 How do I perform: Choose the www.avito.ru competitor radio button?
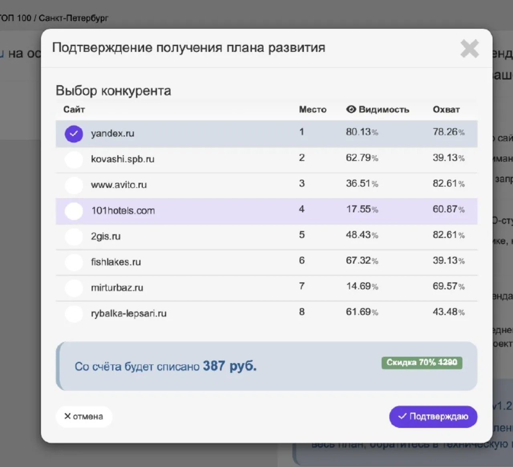tap(74, 185)
